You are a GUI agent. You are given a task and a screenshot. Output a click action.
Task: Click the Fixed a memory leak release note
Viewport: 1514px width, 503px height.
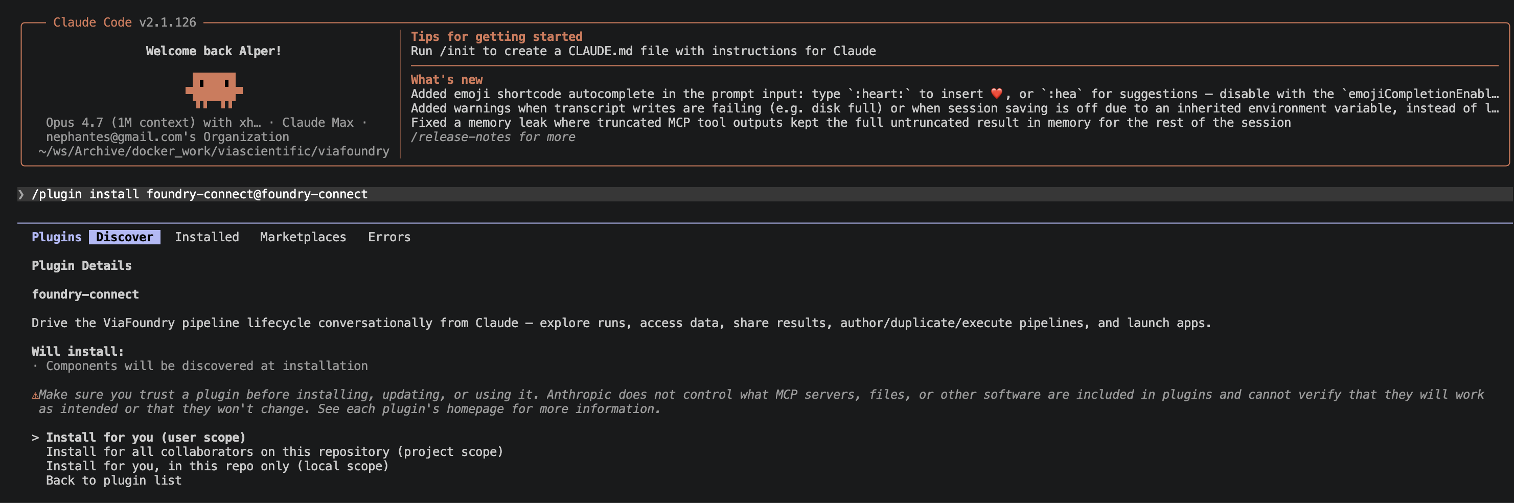851,123
